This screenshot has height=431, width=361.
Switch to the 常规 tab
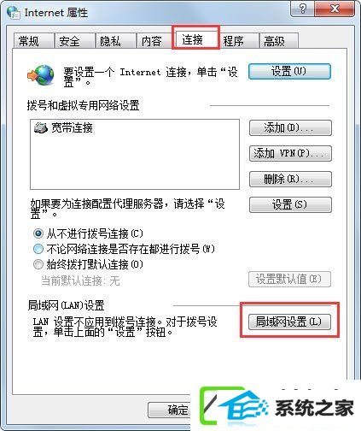click(x=33, y=41)
